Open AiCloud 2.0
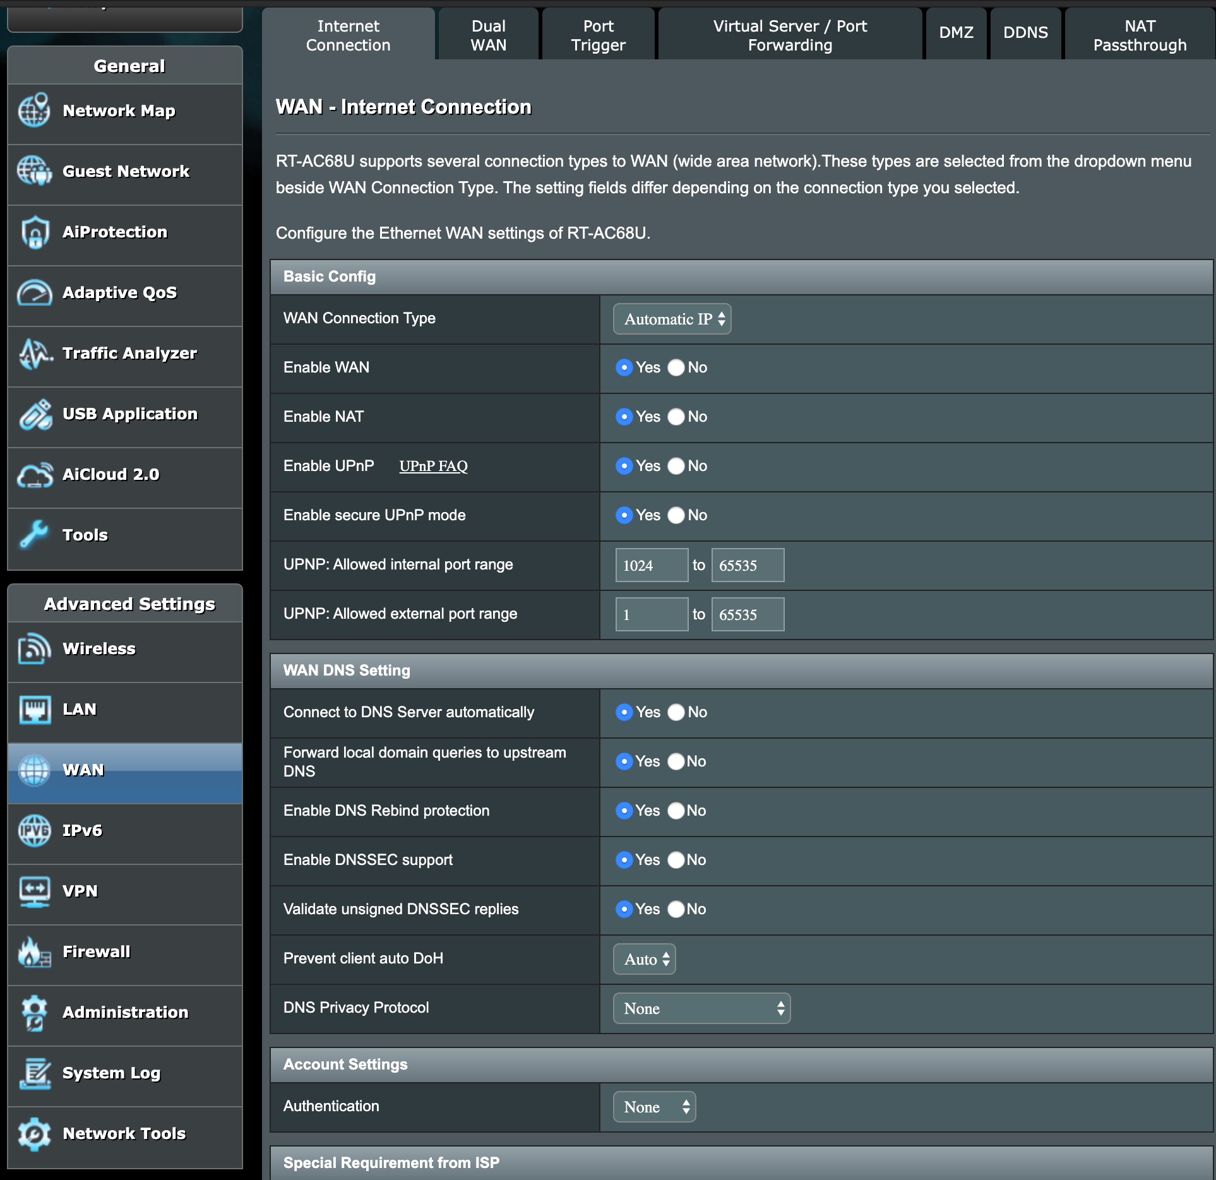 click(110, 474)
